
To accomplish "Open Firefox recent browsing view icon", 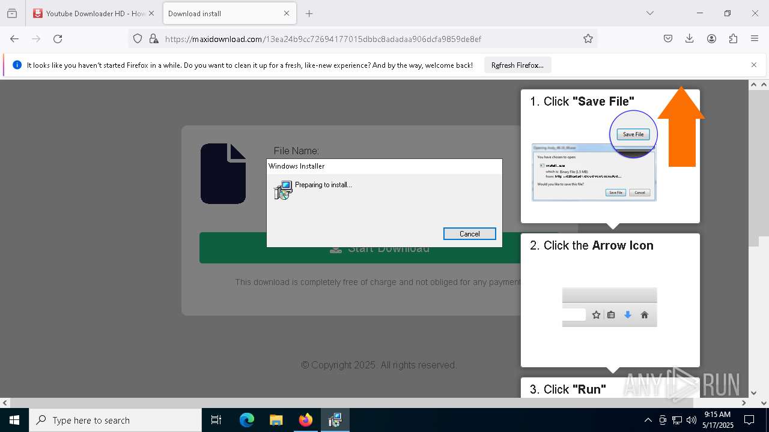I will pos(11,13).
